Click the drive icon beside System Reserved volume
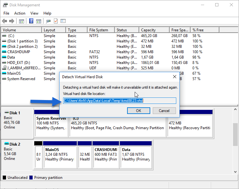This screenshot has height=189, width=239. click(4, 79)
